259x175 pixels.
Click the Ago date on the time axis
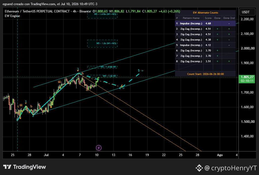(x=220, y=155)
